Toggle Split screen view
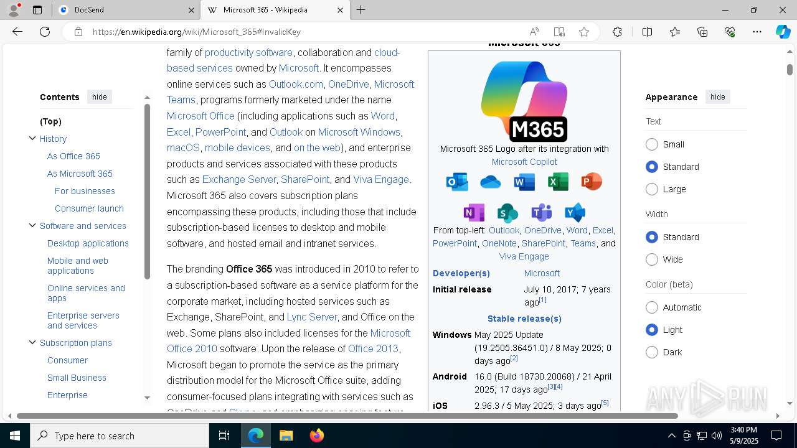 [x=647, y=32]
